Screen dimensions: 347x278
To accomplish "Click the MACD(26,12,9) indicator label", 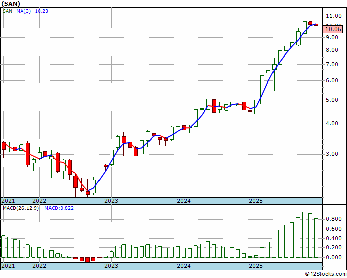I will 20,208.
